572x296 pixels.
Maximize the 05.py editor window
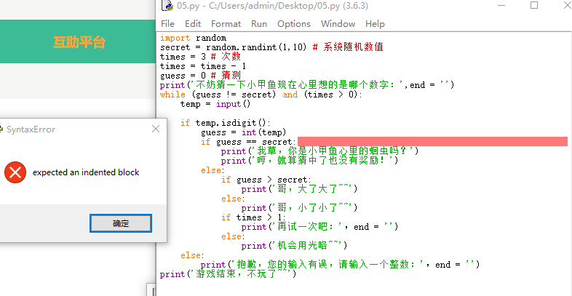coord(534,6)
